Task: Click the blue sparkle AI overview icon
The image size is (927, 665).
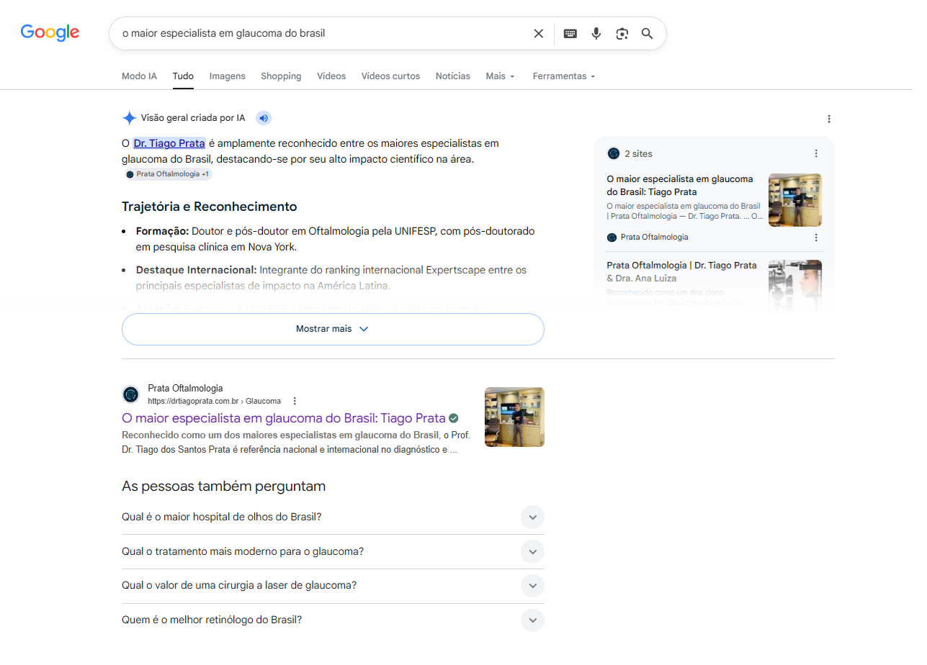Action: pyautogui.click(x=129, y=118)
